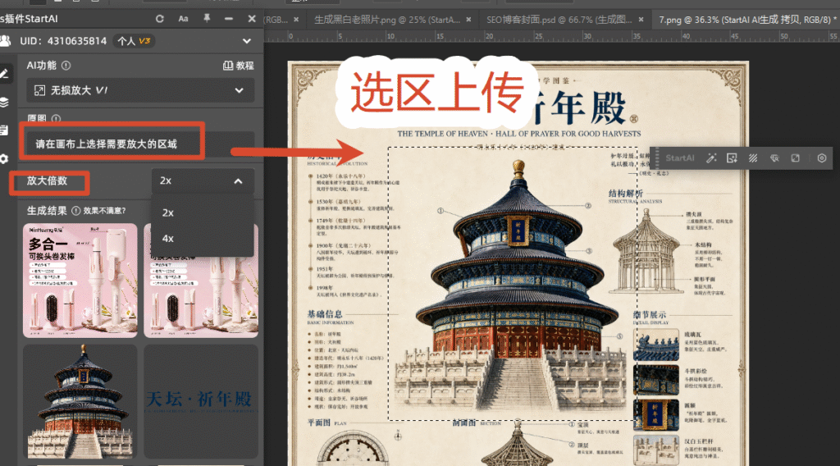This screenshot has height=466, width=840.
Task: Click the upscale expand icon in floating bar
Action: point(795,158)
